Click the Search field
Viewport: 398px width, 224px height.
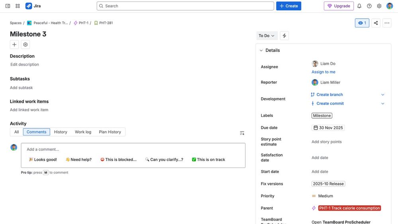[x=185, y=6]
